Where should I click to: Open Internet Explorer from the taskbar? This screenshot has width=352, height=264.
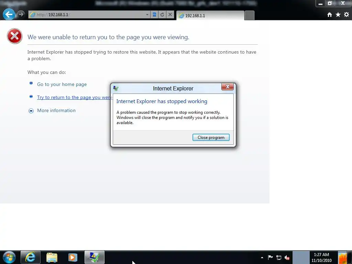click(31, 257)
